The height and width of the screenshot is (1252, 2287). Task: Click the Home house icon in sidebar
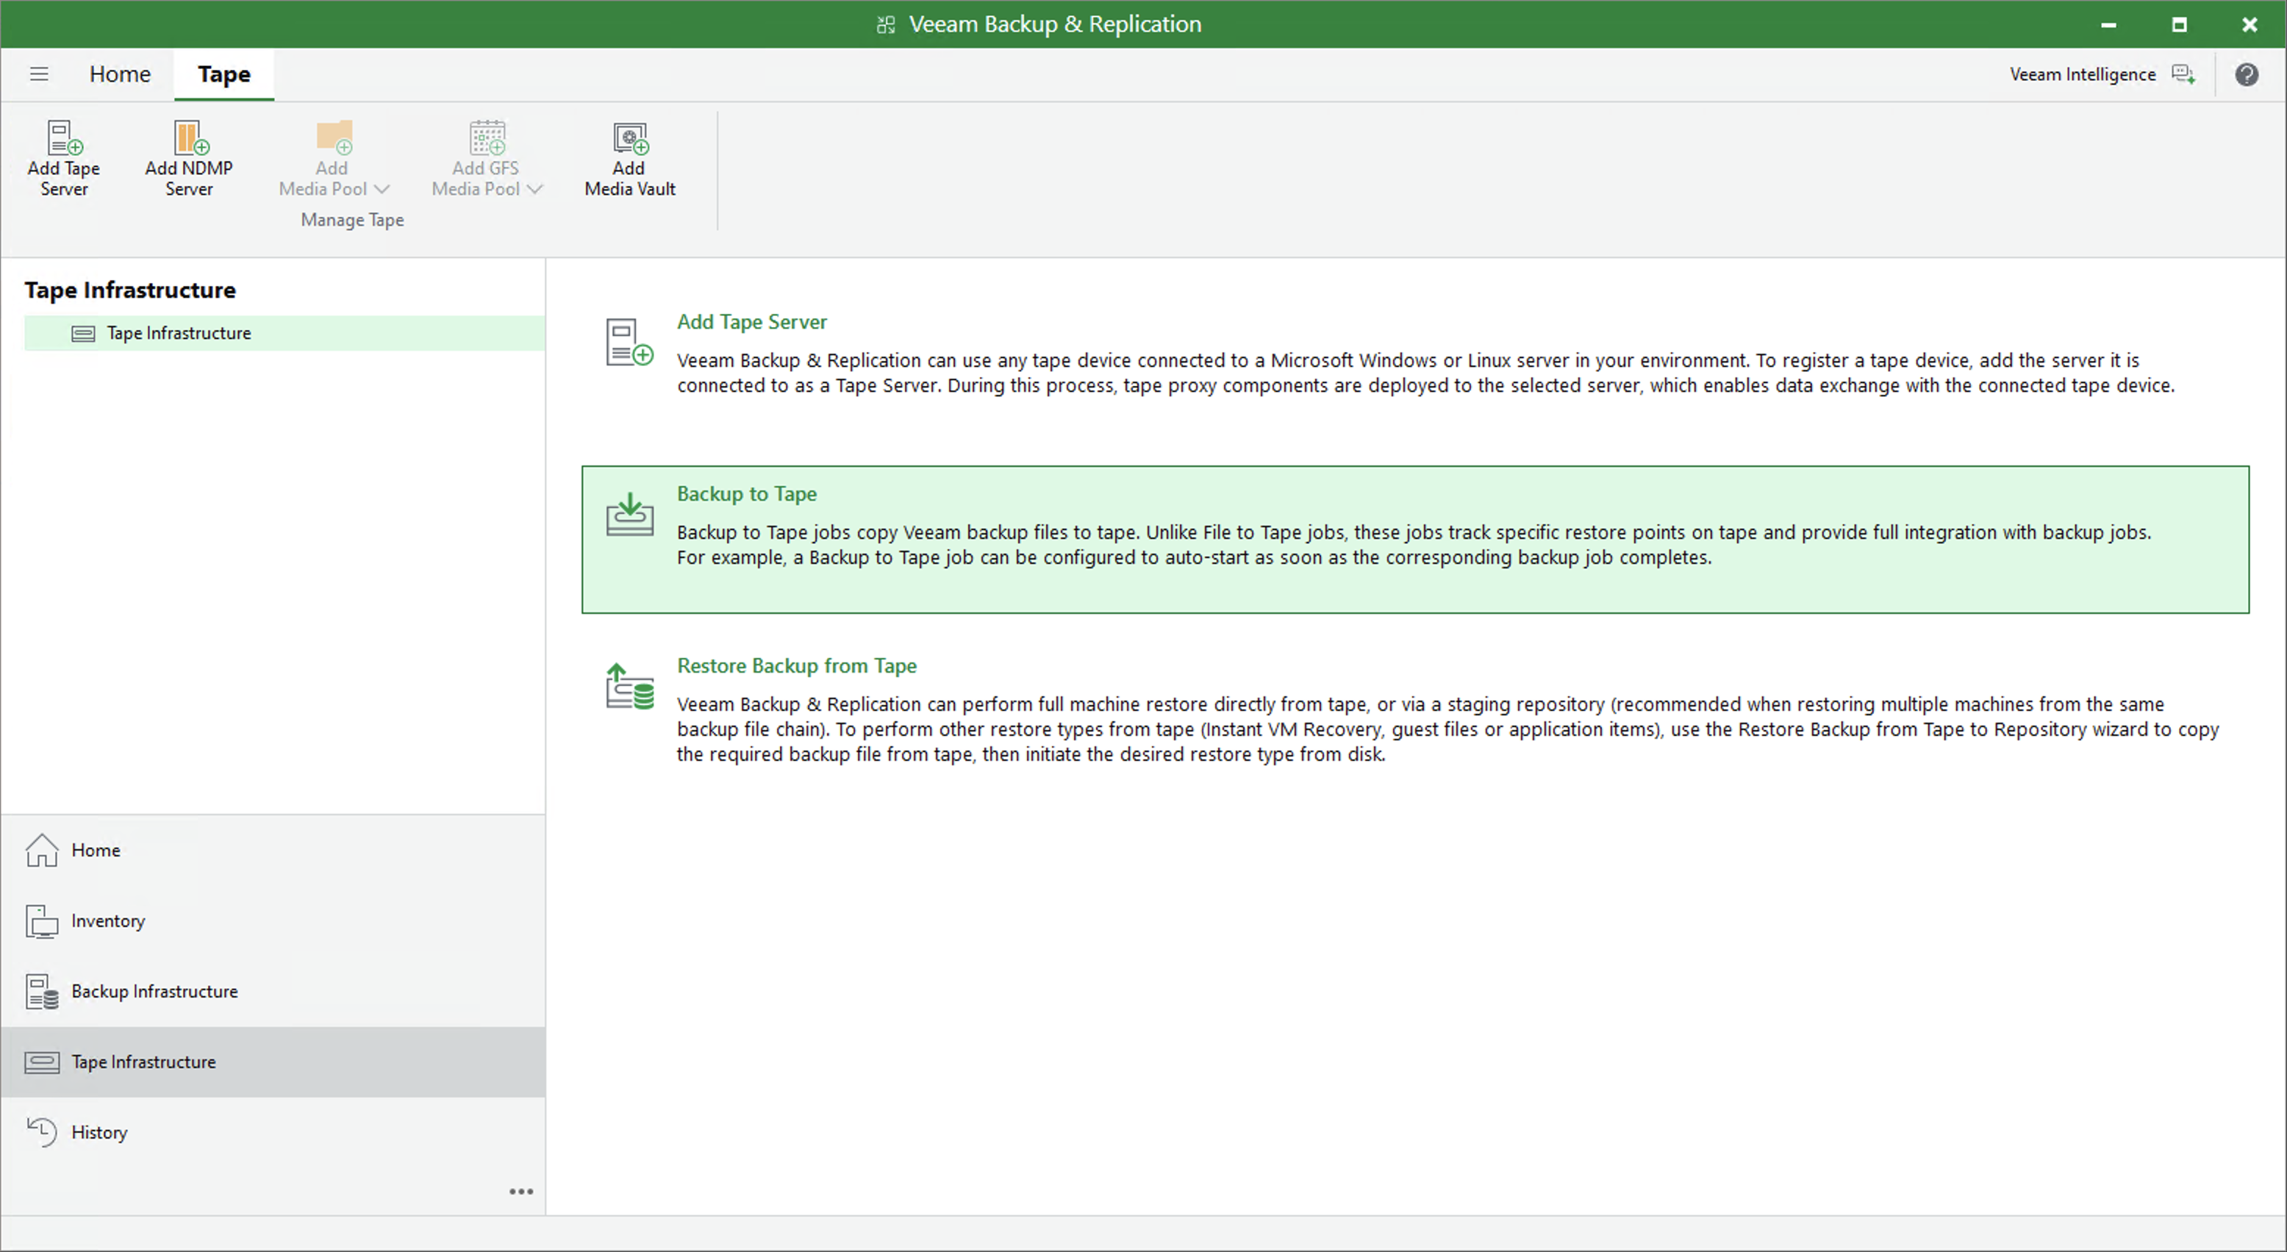pos(42,850)
